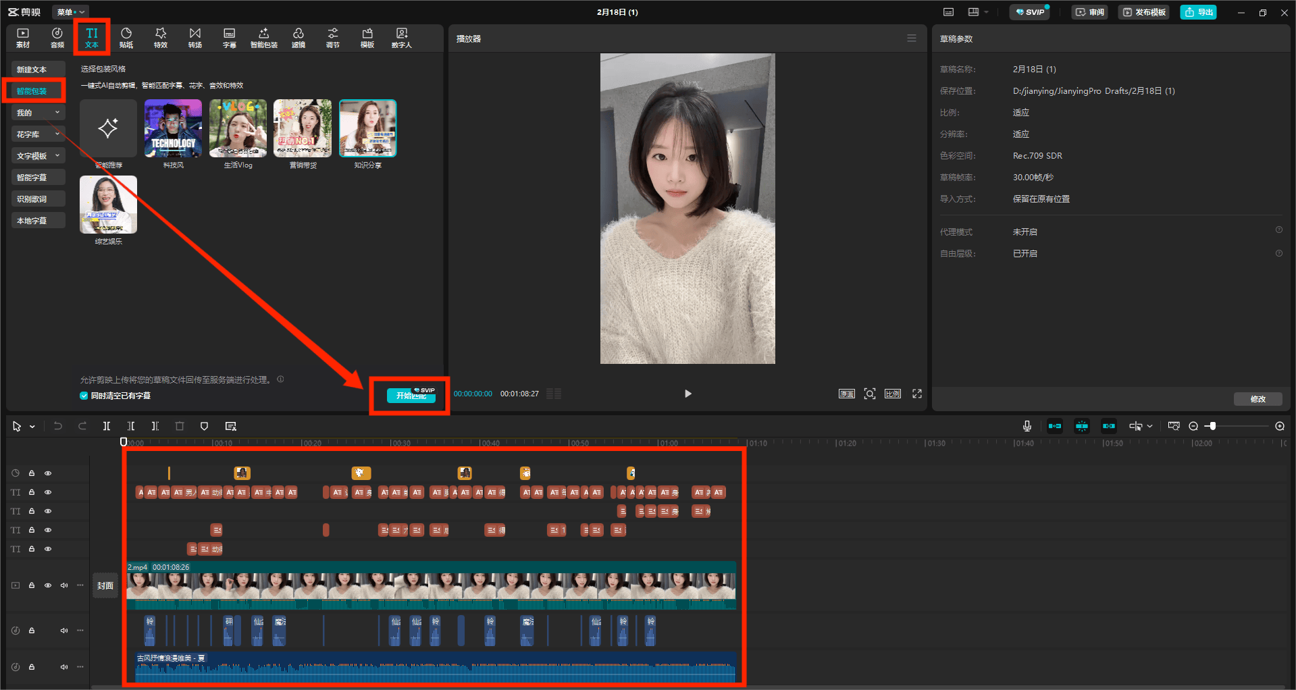Click the 修改 button in draft parameters
Image resolution: width=1296 pixels, height=690 pixels.
(1258, 399)
